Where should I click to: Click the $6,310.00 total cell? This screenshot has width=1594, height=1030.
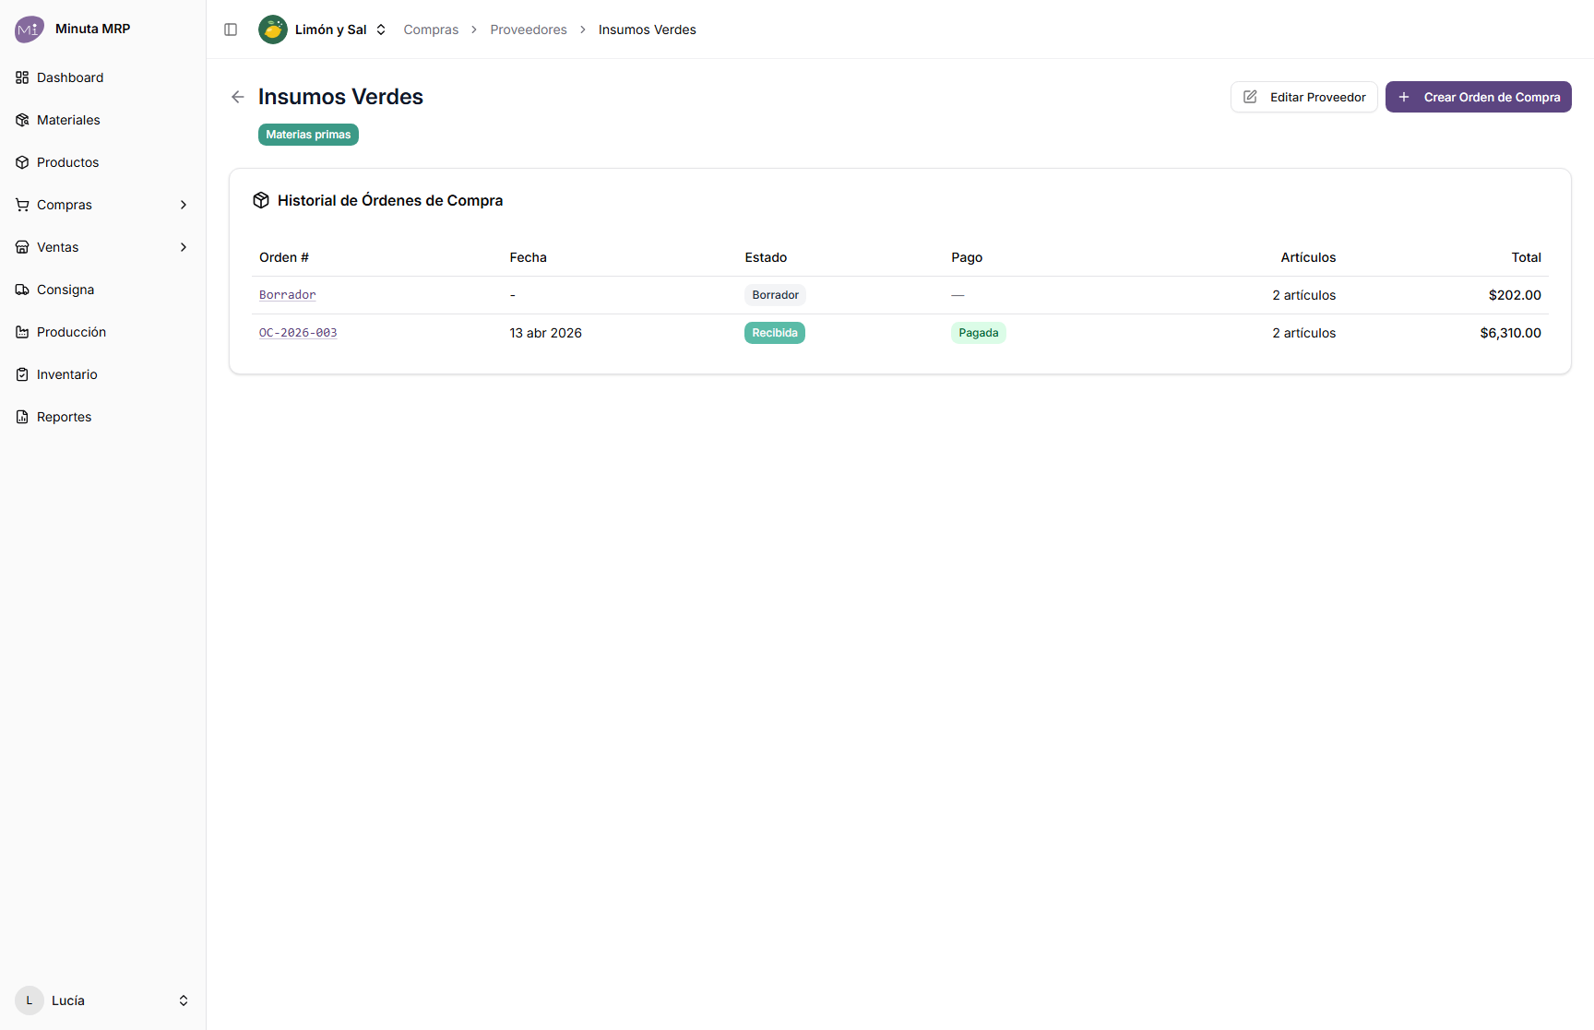pyautogui.click(x=1511, y=333)
